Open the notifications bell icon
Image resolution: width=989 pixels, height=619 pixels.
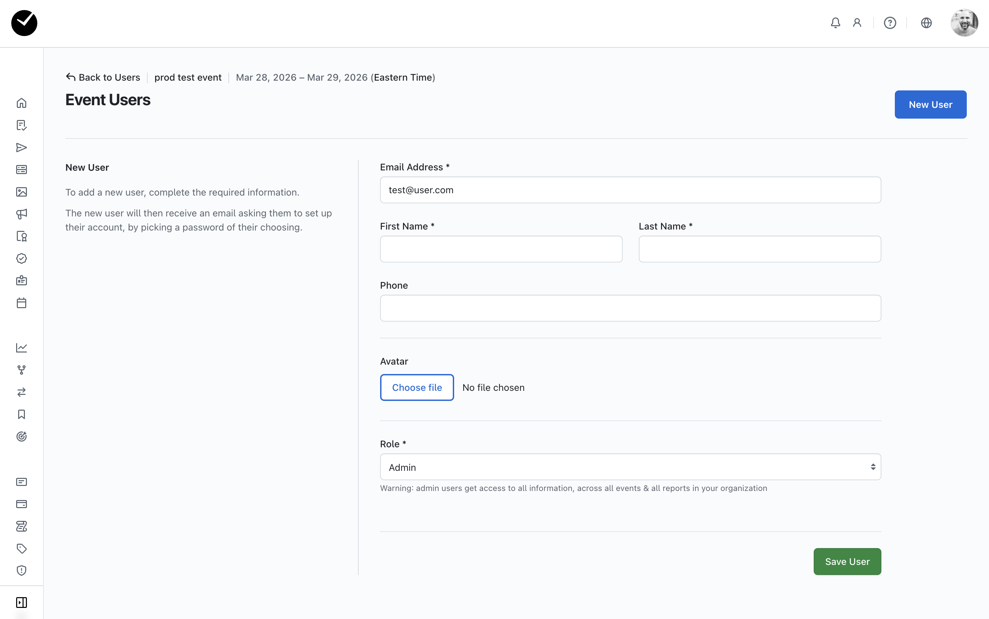point(835,23)
